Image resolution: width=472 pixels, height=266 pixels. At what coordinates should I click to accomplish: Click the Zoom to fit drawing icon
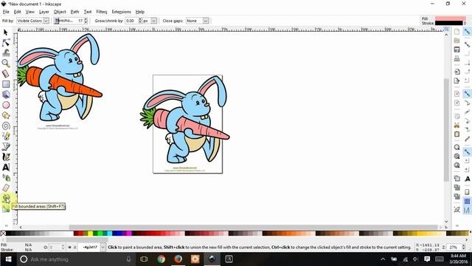tap(457, 156)
